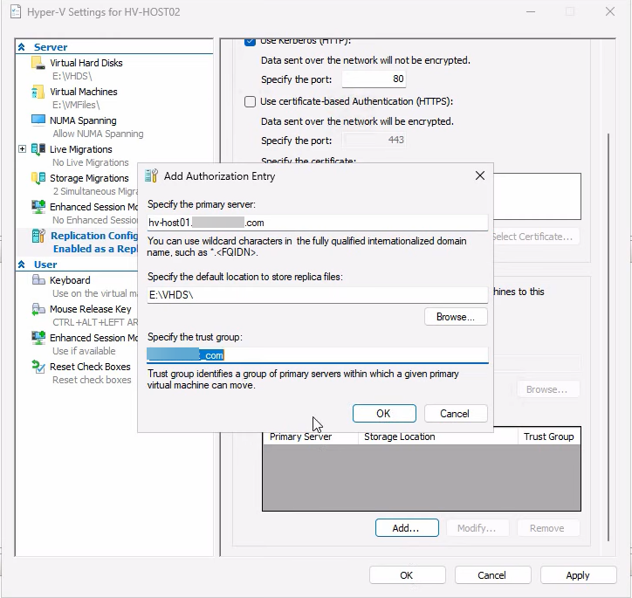Click the Virtual Machines folder icon
The height and width of the screenshot is (598, 632).
click(38, 92)
